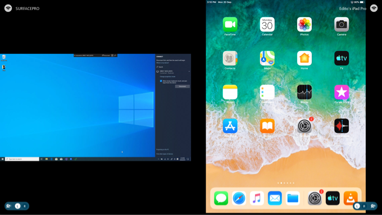
Task: Toggle audio icon for the iPad Pro stream
Action: 373,206
